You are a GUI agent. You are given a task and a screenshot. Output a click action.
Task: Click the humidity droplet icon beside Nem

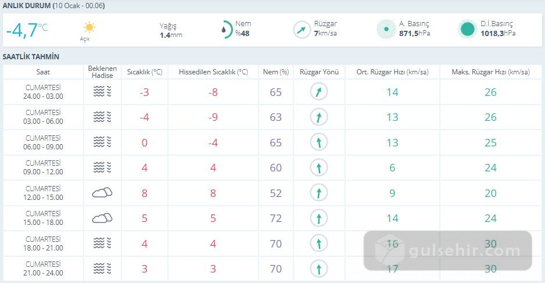[227, 29]
